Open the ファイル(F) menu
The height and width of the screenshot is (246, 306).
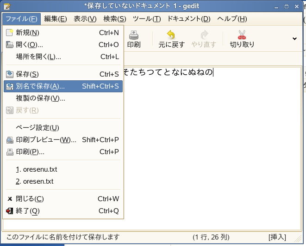click(x=21, y=19)
